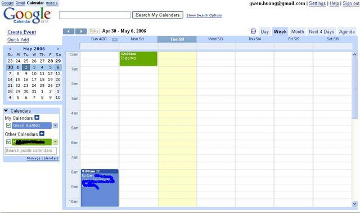Switch to Agenda view tab
The image size is (360, 213).
pos(346,31)
